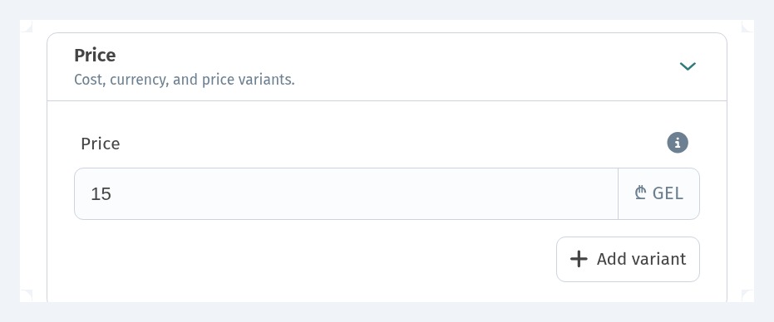Show price help via the information icon
The image size is (774, 322).
[678, 143]
